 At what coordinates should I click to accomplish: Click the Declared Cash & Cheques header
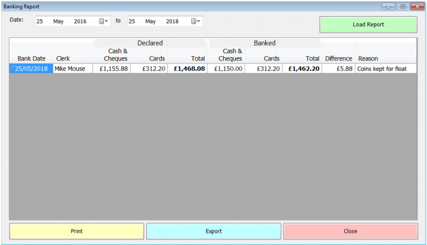click(116, 54)
